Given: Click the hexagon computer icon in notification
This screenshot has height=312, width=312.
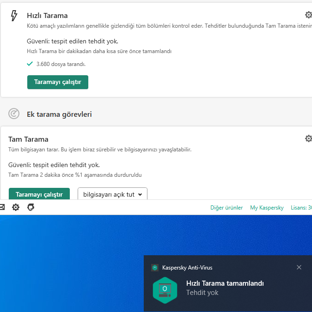Looking at the screenshot, I should [x=165, y=290].
